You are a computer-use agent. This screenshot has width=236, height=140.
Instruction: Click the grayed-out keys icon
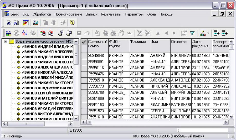[x=53, y=23]
